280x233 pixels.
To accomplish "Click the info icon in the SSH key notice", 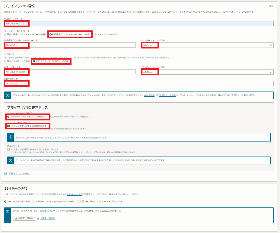I will coord(8,211).
